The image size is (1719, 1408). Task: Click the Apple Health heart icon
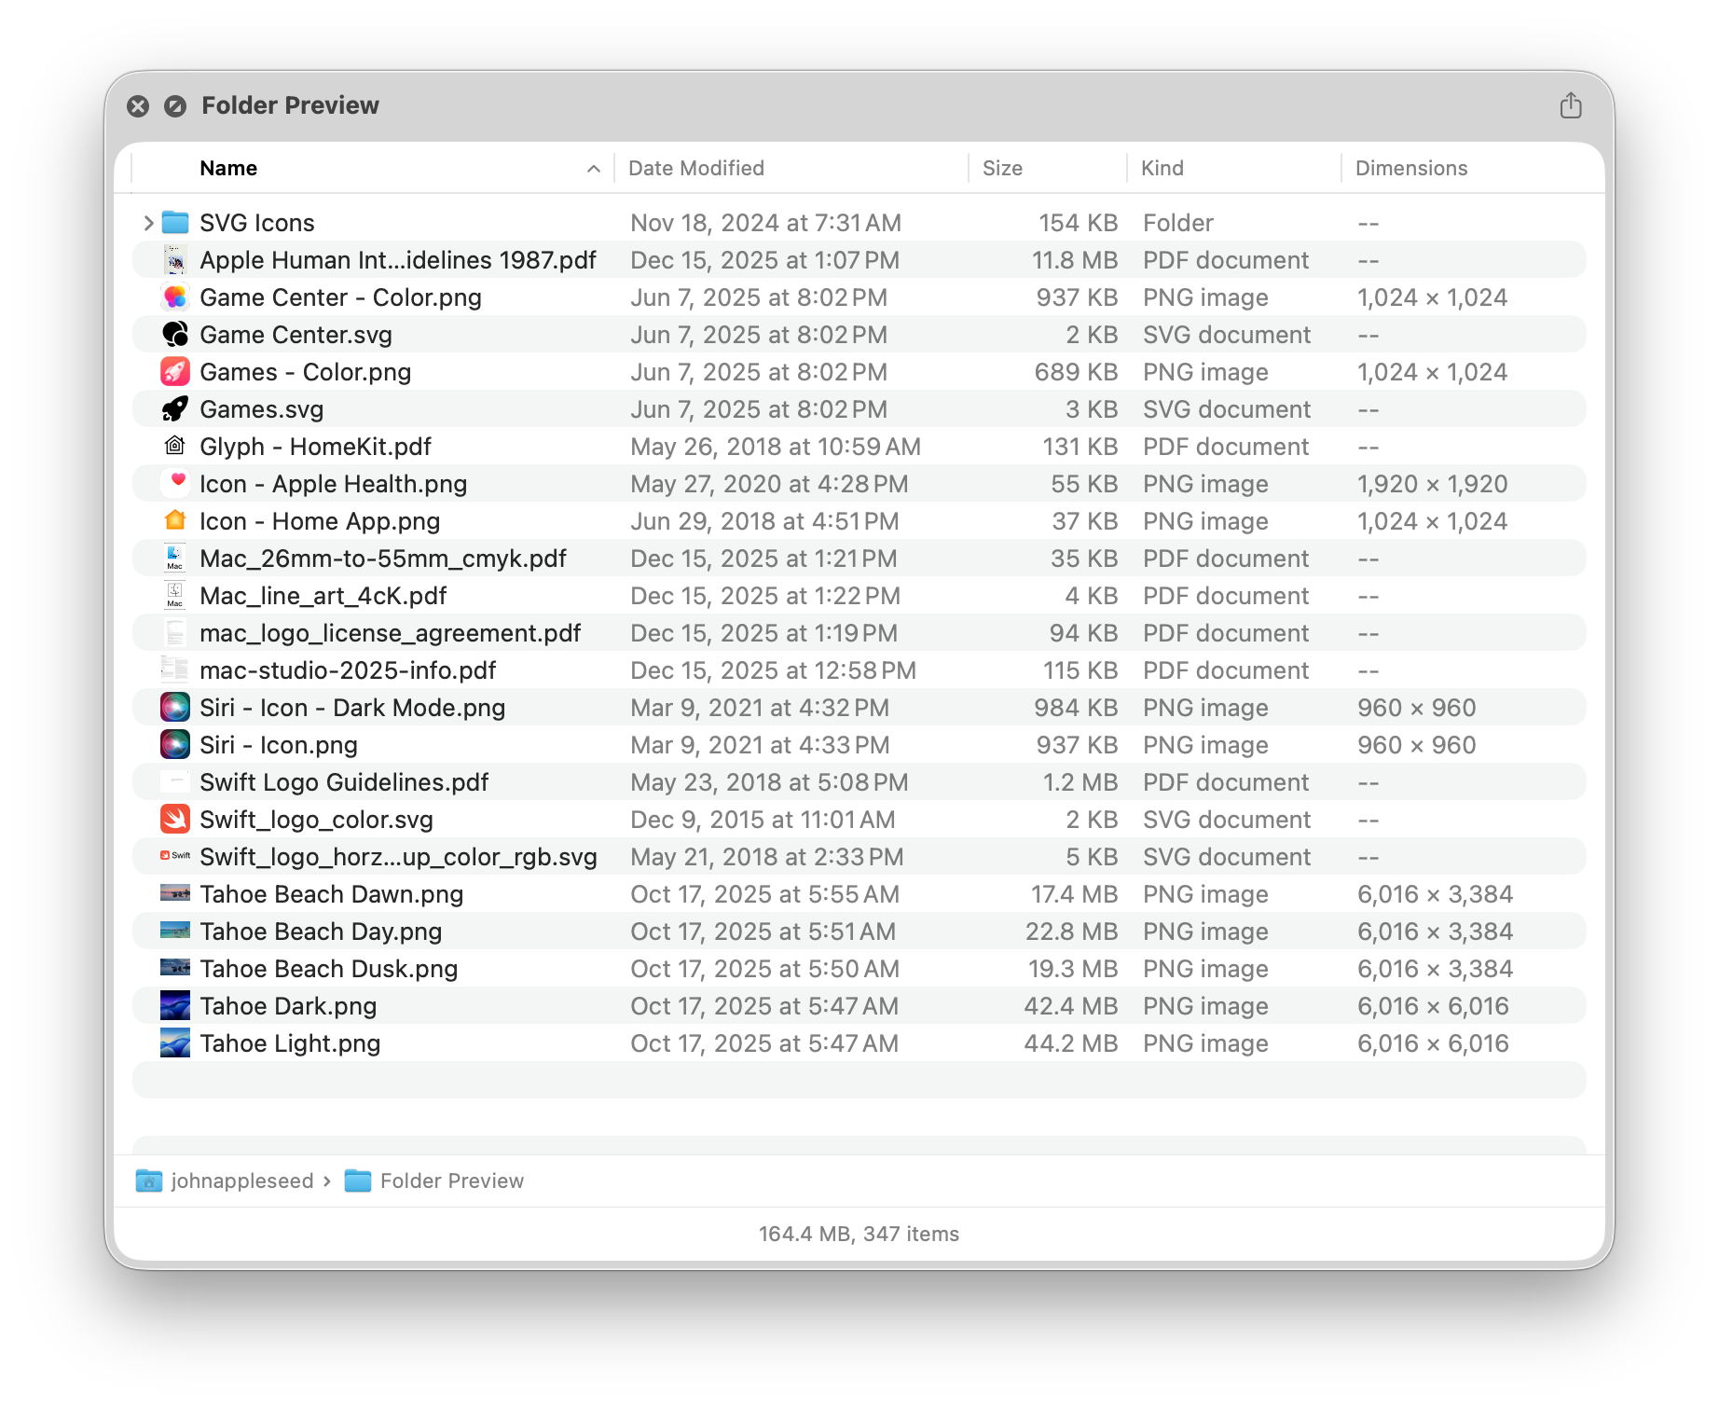coord(175,484)
